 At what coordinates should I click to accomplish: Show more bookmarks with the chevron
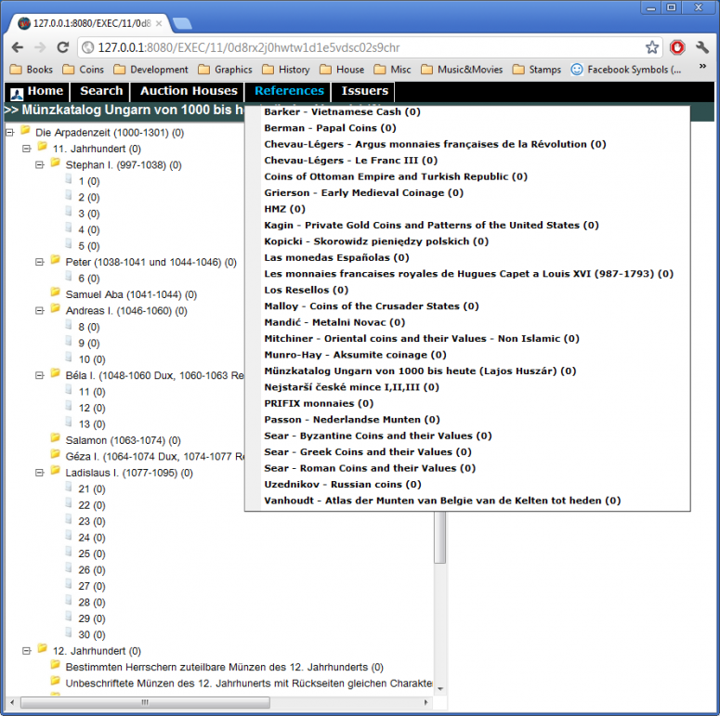[x=702, y=67]
